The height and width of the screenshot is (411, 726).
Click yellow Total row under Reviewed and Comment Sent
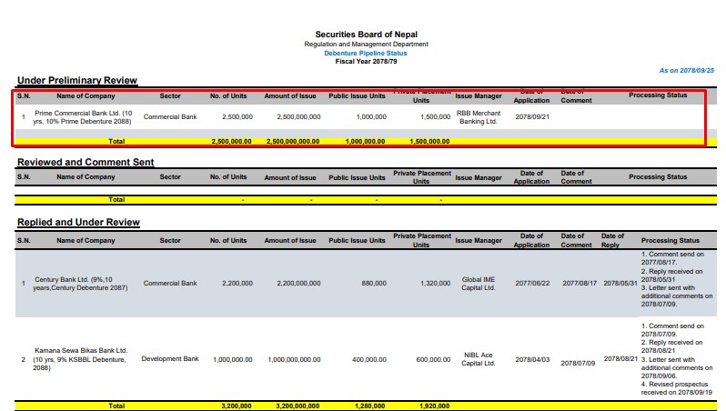click(116, 198)
